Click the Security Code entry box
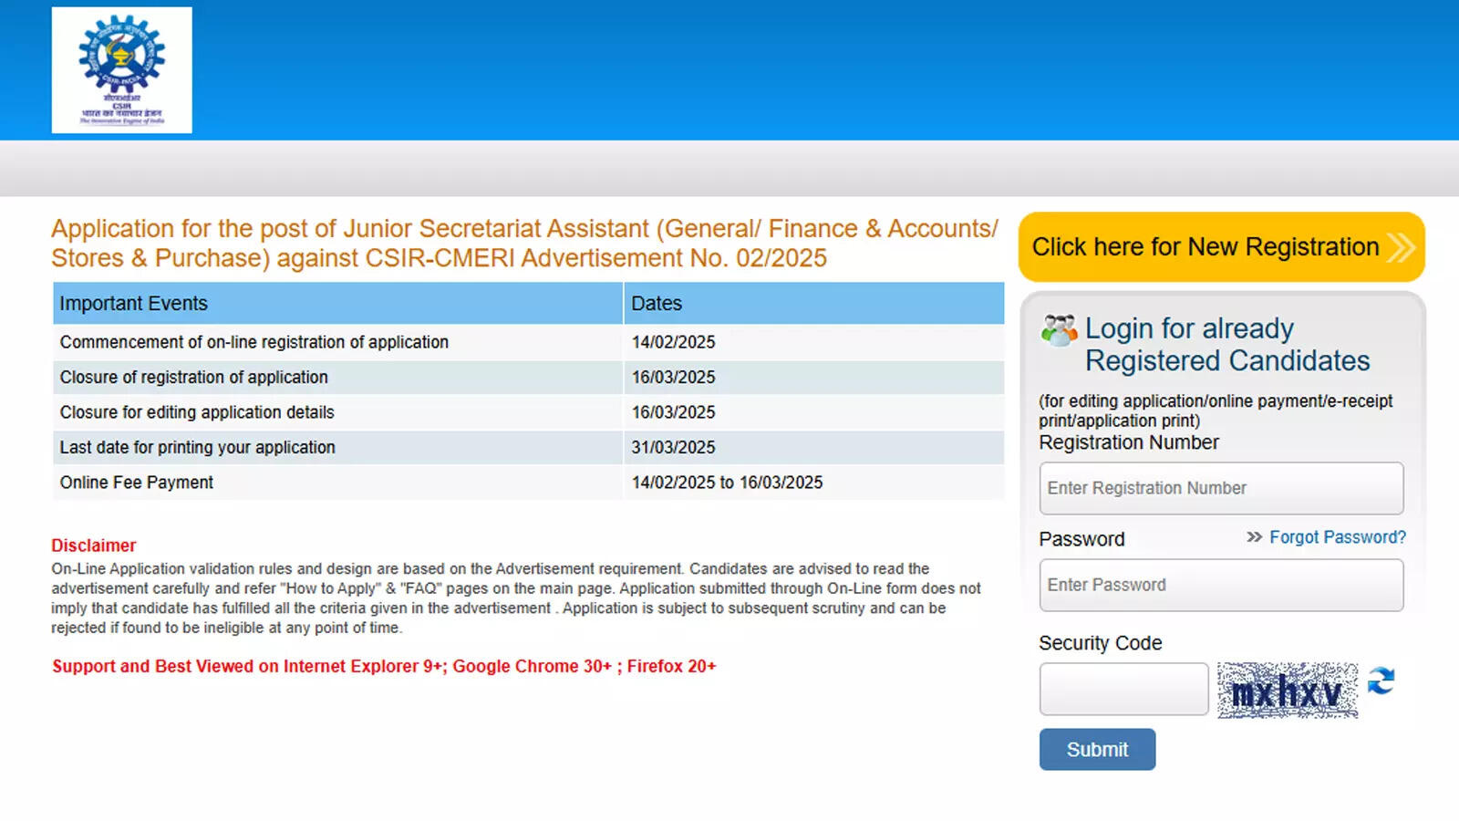The width and height of the screenshot is (1459, 821). 1123,689
